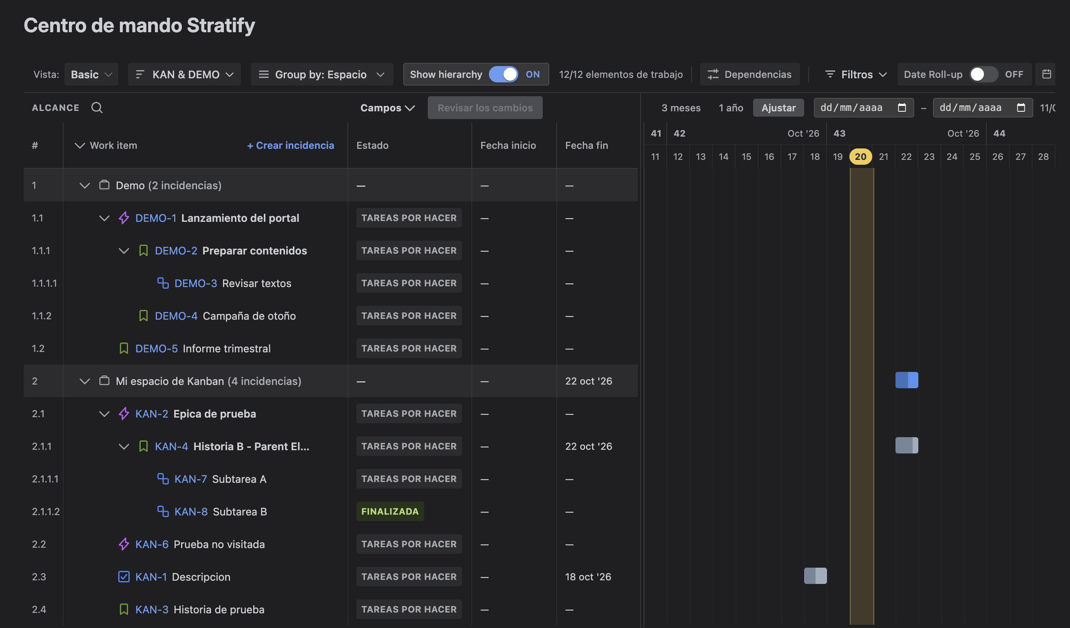Open the DEMO-3 issue link

pos(196,283)
